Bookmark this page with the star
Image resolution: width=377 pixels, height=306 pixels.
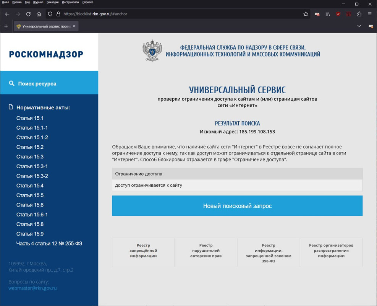tap(306, 14)
